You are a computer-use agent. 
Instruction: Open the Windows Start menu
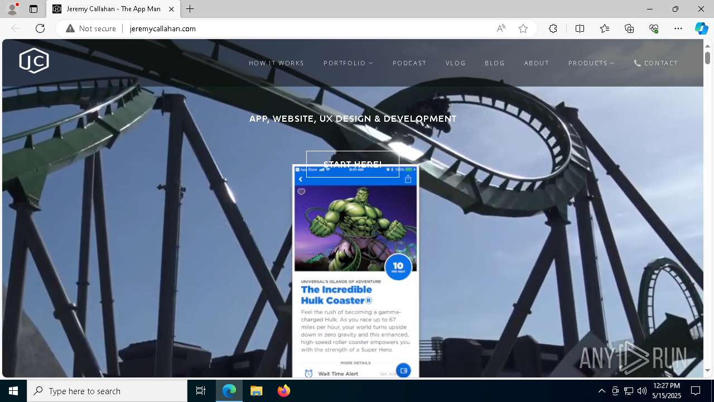coord(13,391)
